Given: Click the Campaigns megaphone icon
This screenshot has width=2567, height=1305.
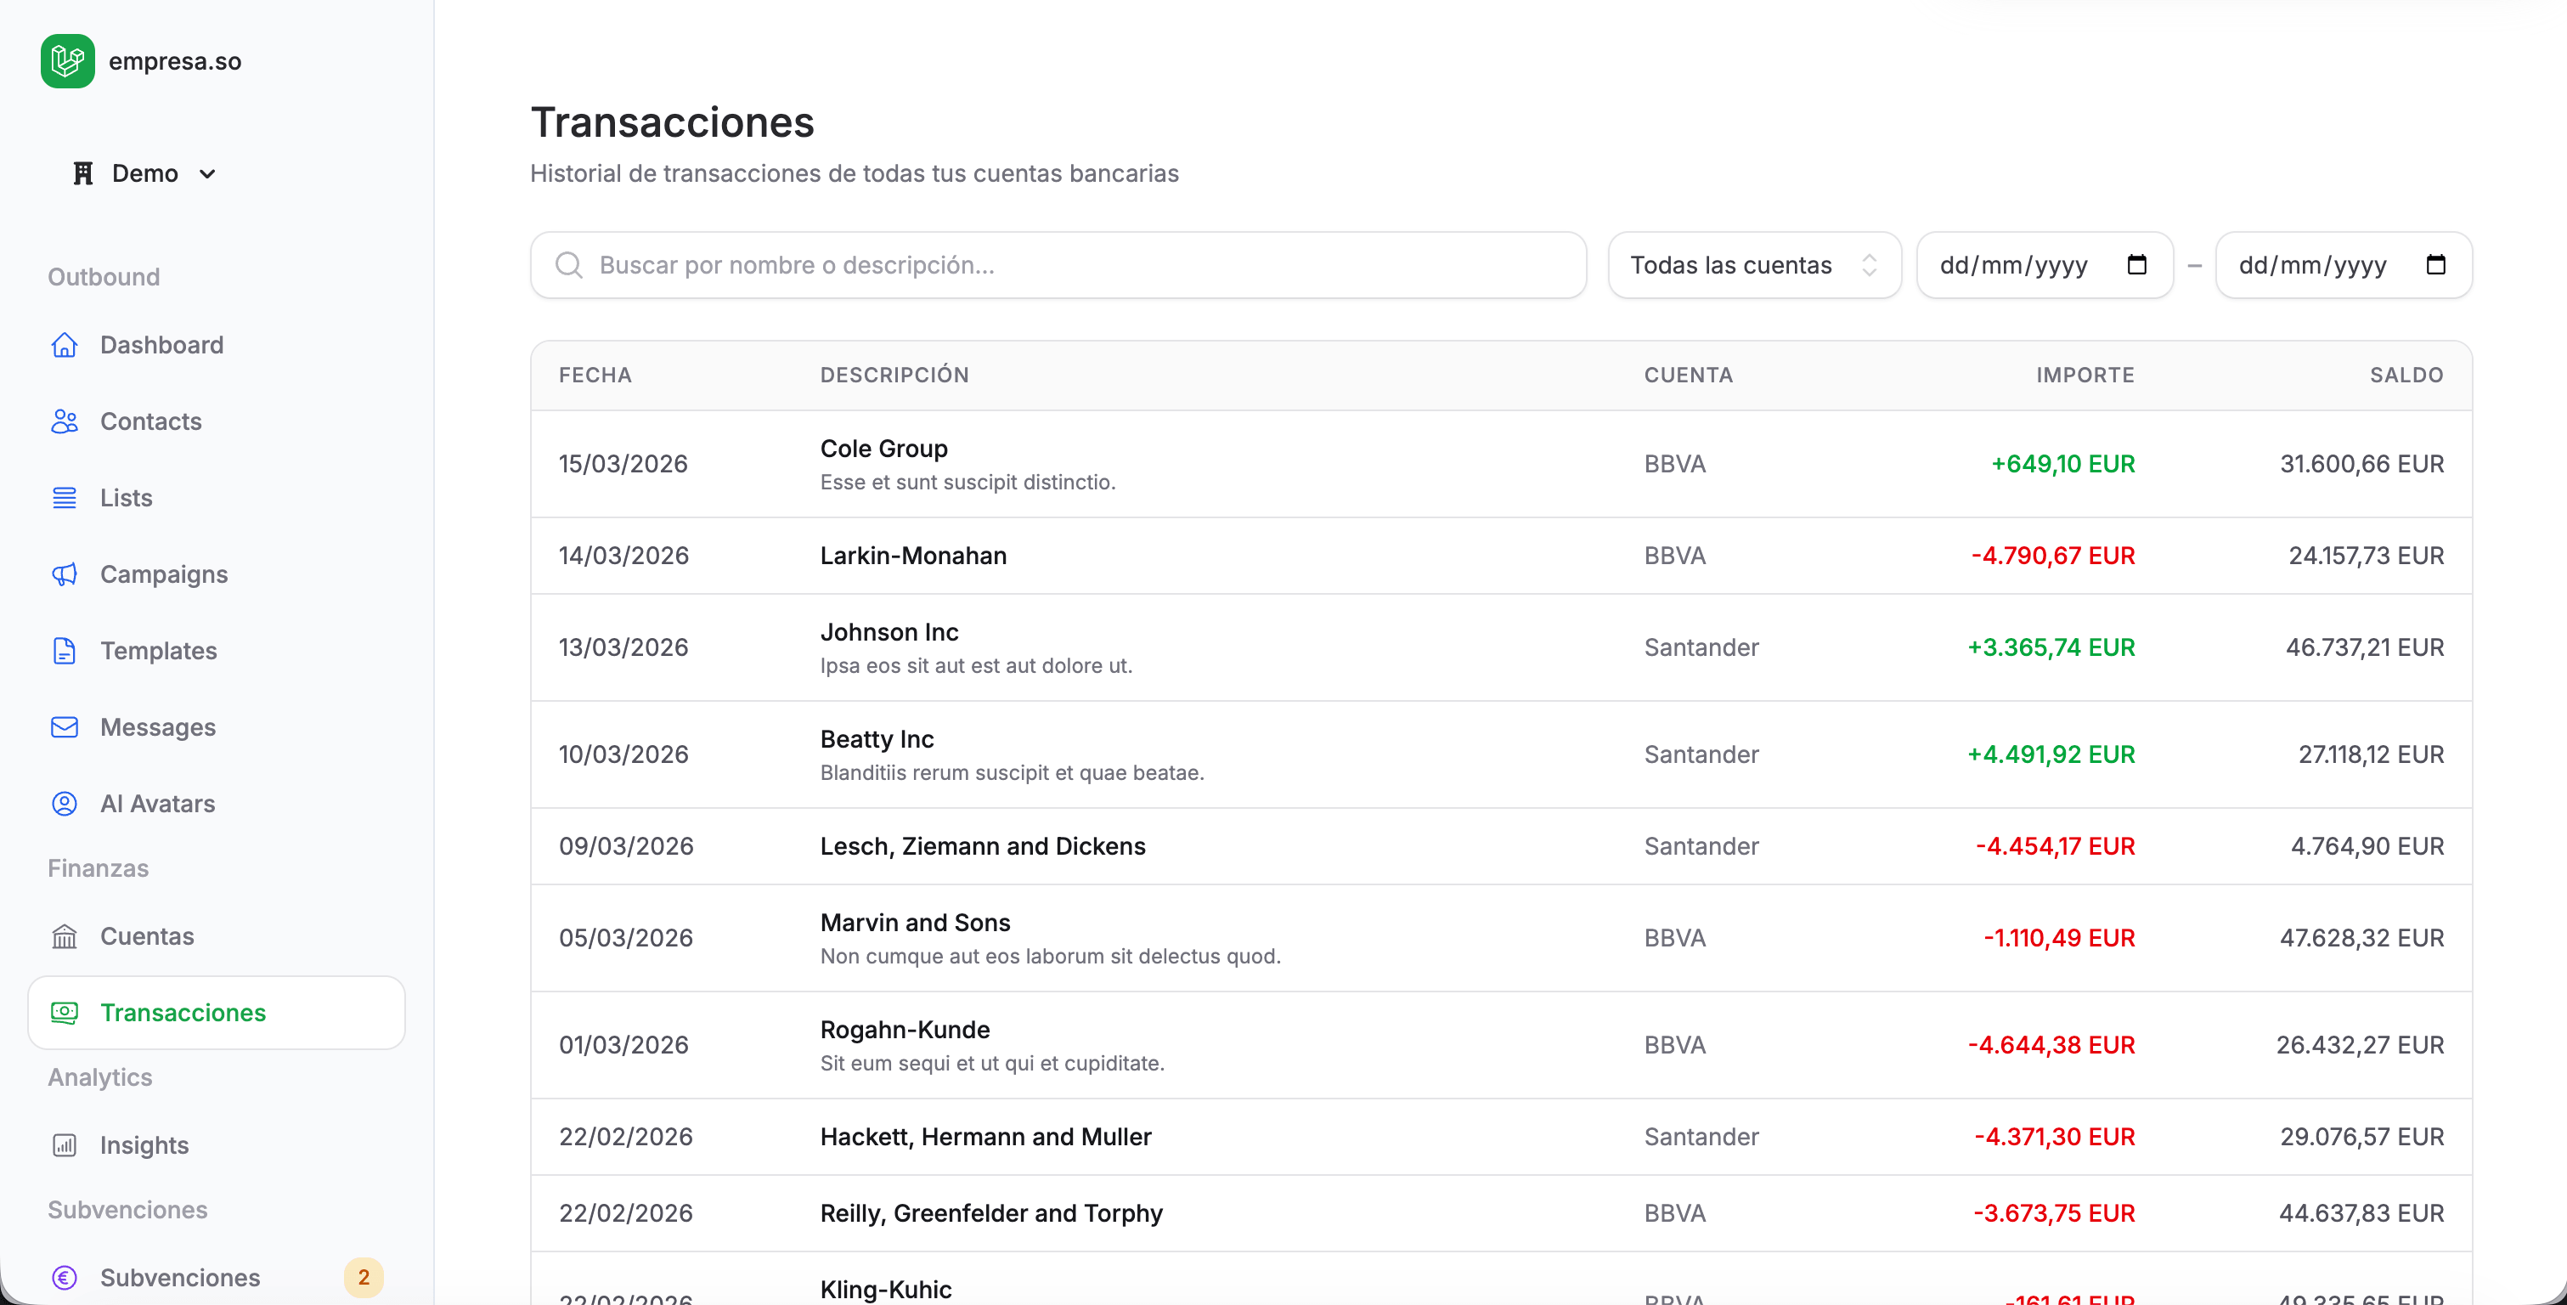Looking at the screenshot, I should click(x=65, y=574).
